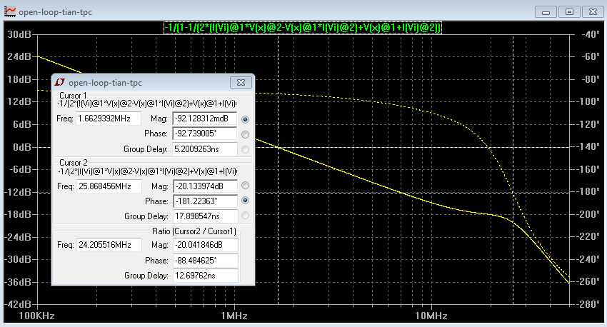
Task: Click the Cursor 2 group label
Action: pyautogui.click(x=73, y=163)
